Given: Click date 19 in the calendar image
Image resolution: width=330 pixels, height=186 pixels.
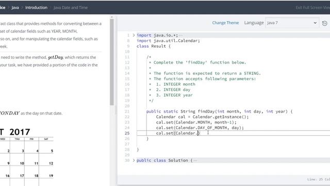Looking at the screenshot, I should (x=51, y=176).
